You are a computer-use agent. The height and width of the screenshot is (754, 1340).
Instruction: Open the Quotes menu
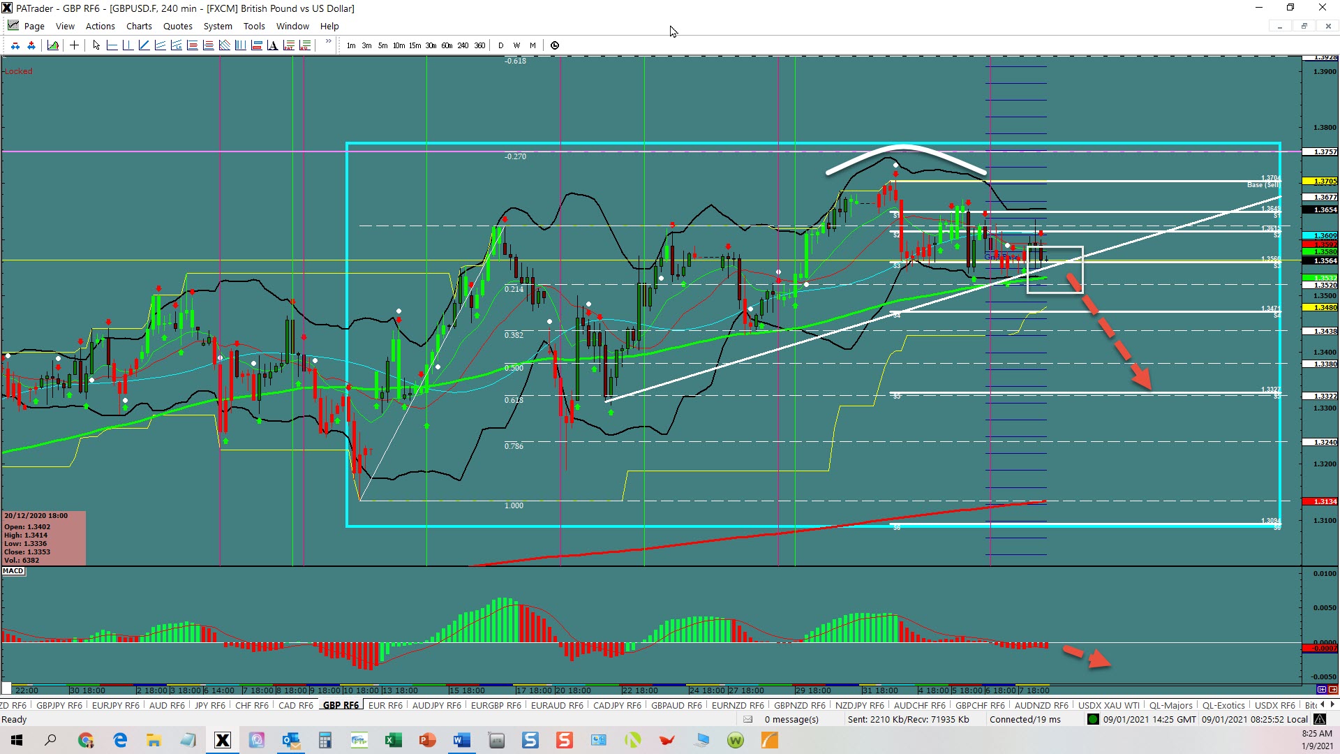click(x=178, y=26)
